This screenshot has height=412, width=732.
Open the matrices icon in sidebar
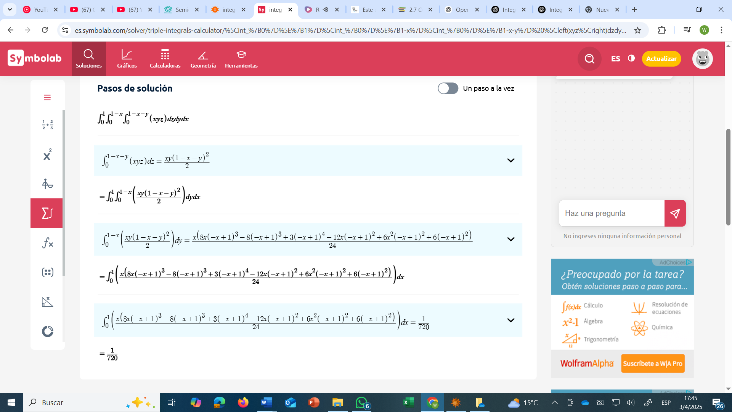pyautogui.click(x=47, y=272)
